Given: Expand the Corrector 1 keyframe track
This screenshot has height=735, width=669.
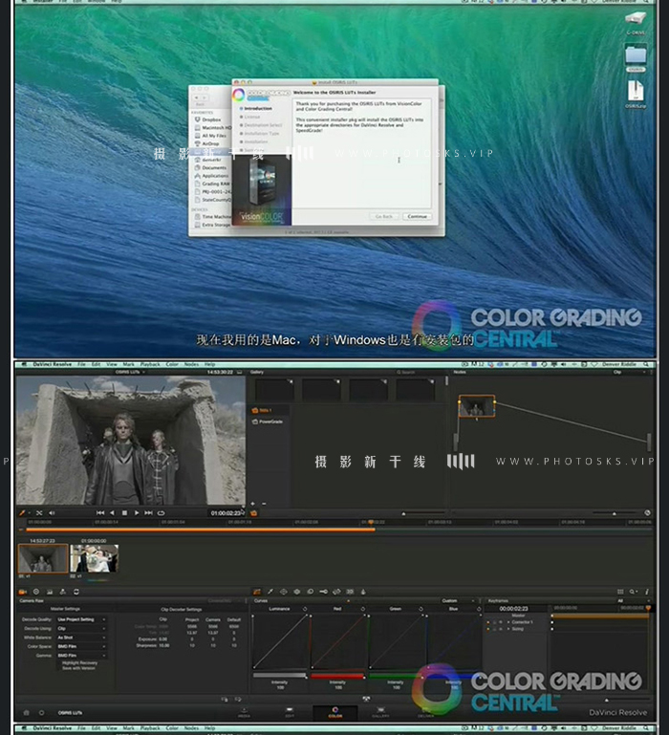Looking at the screenshot, I should (x=508, y=622).
